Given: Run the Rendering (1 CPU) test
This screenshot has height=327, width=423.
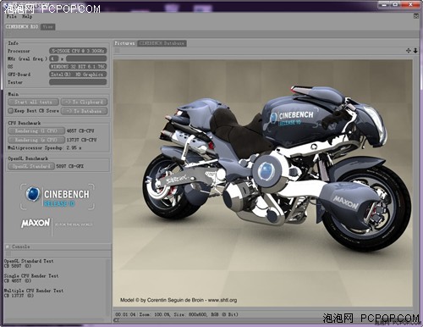Looking at the screenshot, I should click(36, 130).
